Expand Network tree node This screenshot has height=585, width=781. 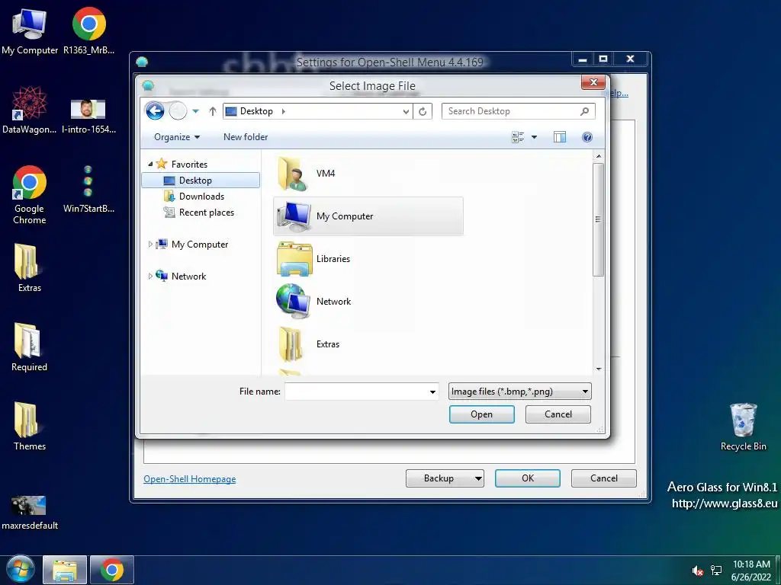(x=150, y=276)
